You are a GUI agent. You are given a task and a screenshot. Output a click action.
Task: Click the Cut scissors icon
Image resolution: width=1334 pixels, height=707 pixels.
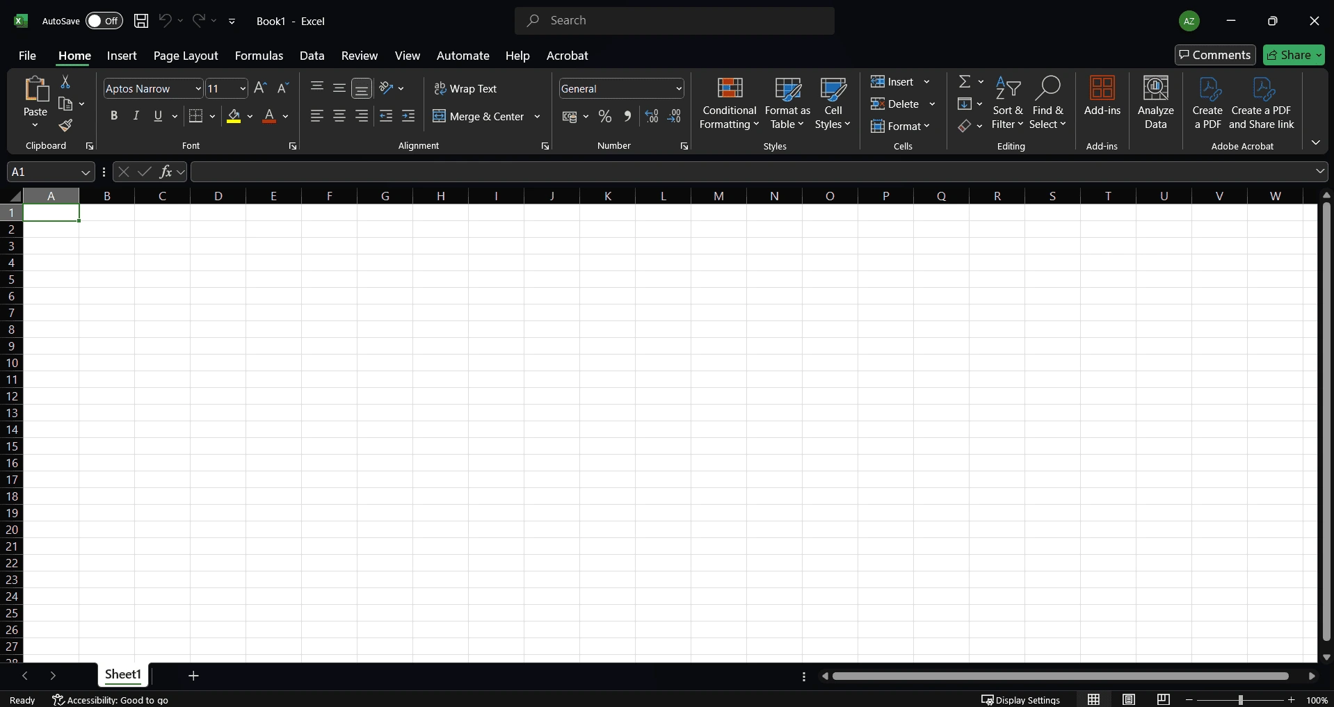click(x=65, y=82)
